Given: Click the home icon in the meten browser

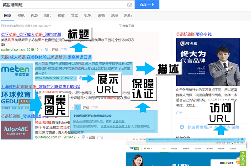Looking at the screenshot, I should (x=137, y=139).
